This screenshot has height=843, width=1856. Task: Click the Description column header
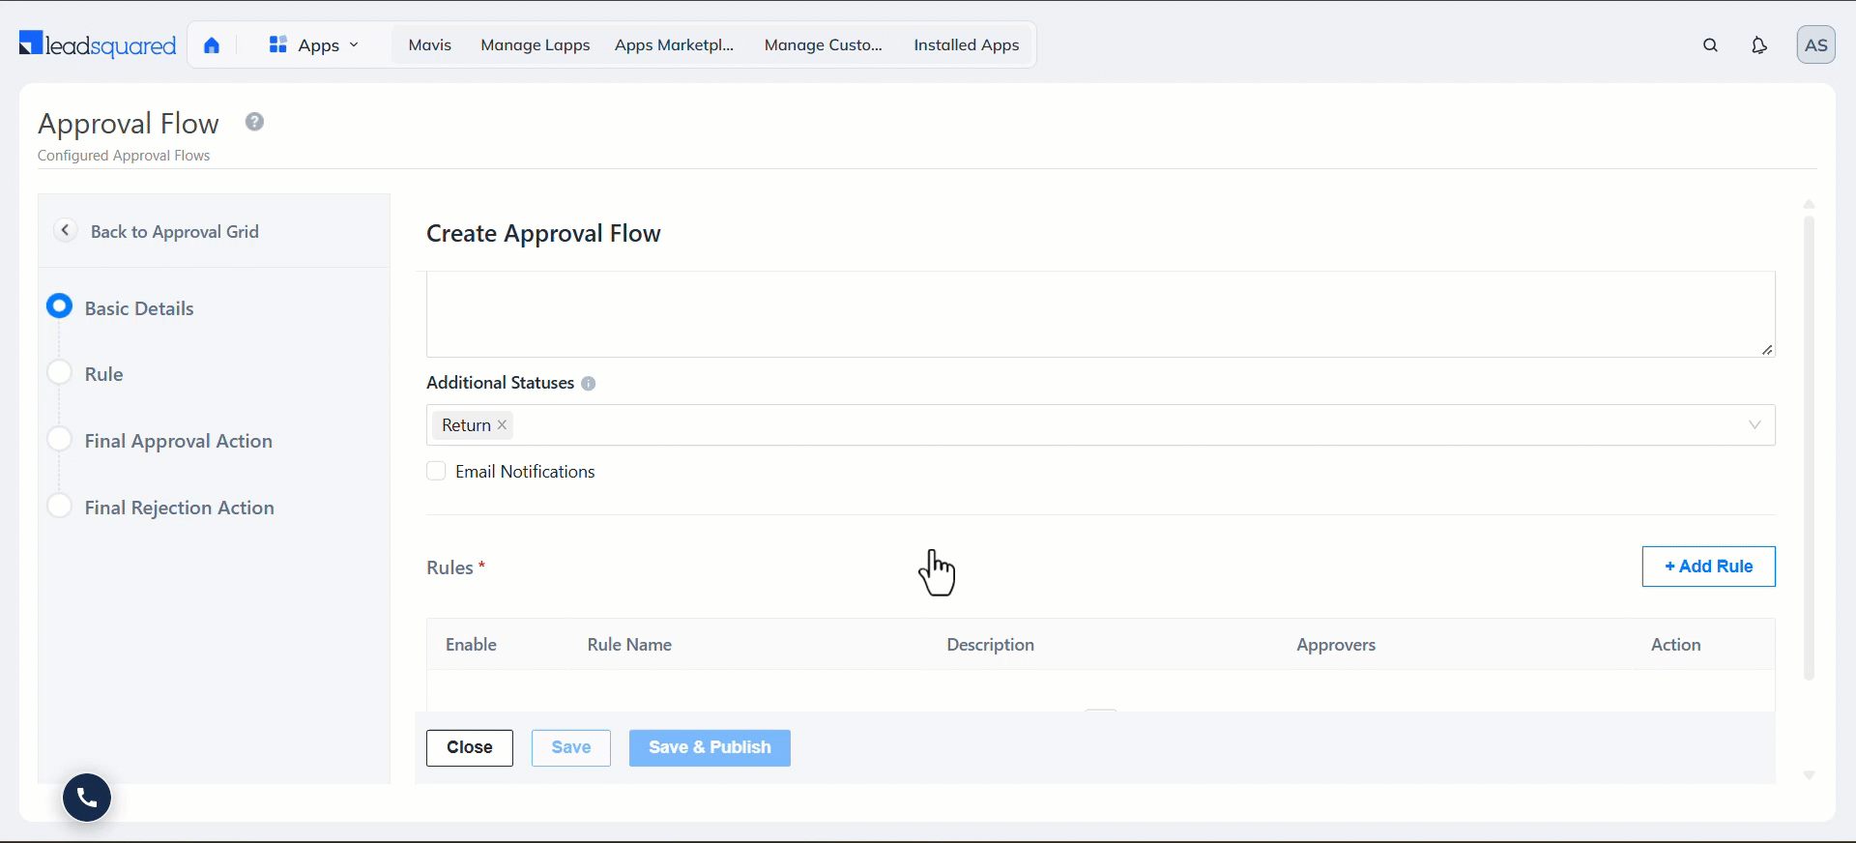(990, 645)
